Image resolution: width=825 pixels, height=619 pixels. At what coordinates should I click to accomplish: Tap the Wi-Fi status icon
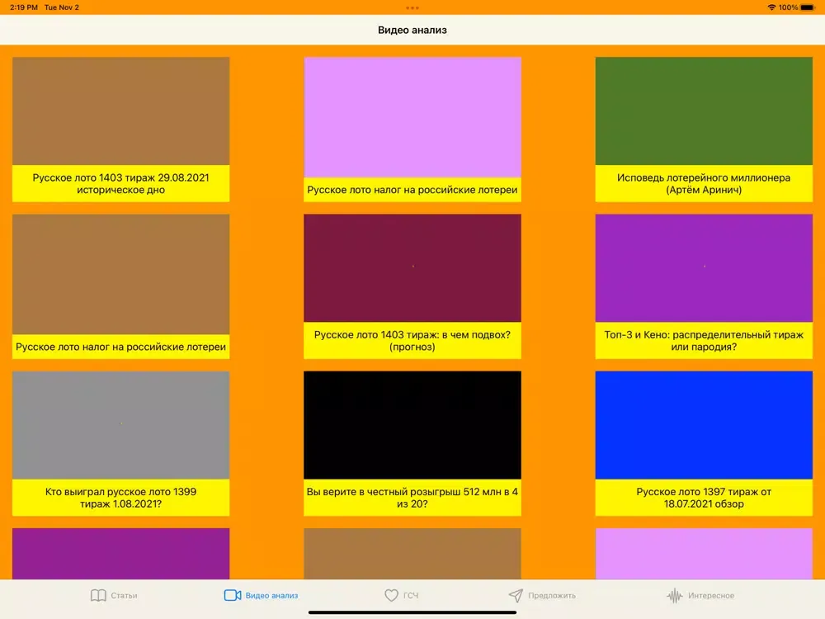[x=771, y=7]
